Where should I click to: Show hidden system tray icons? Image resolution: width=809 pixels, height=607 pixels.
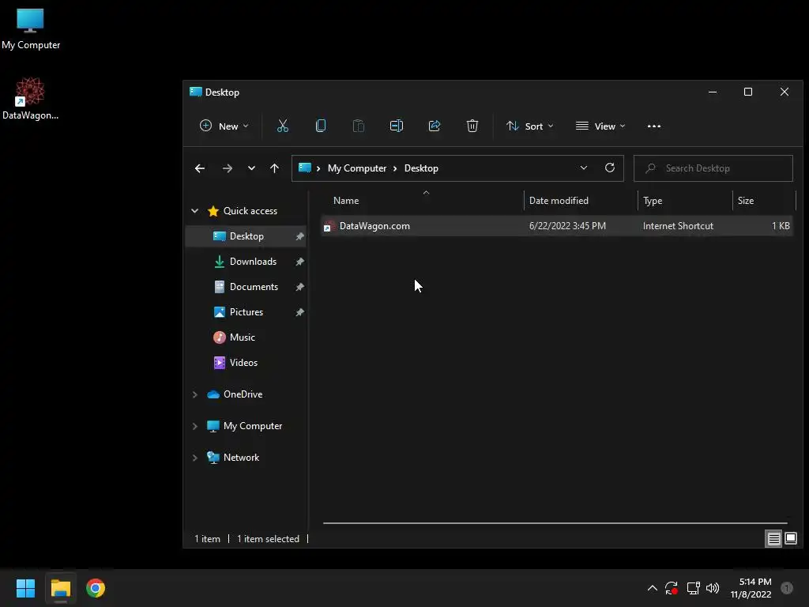[x=652, y=588]
